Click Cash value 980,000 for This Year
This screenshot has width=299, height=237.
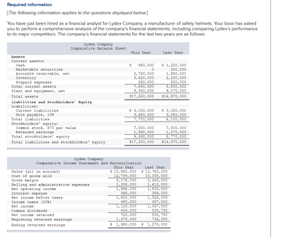pyautogui.click(x=146, y=65)
